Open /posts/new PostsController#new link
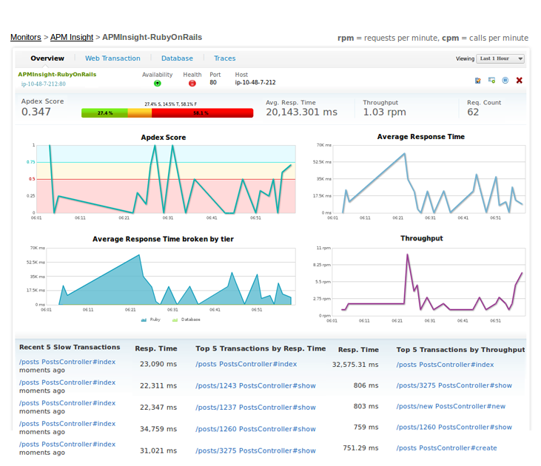The width and height of the screenshot is (541, 466). coord(451,406)
